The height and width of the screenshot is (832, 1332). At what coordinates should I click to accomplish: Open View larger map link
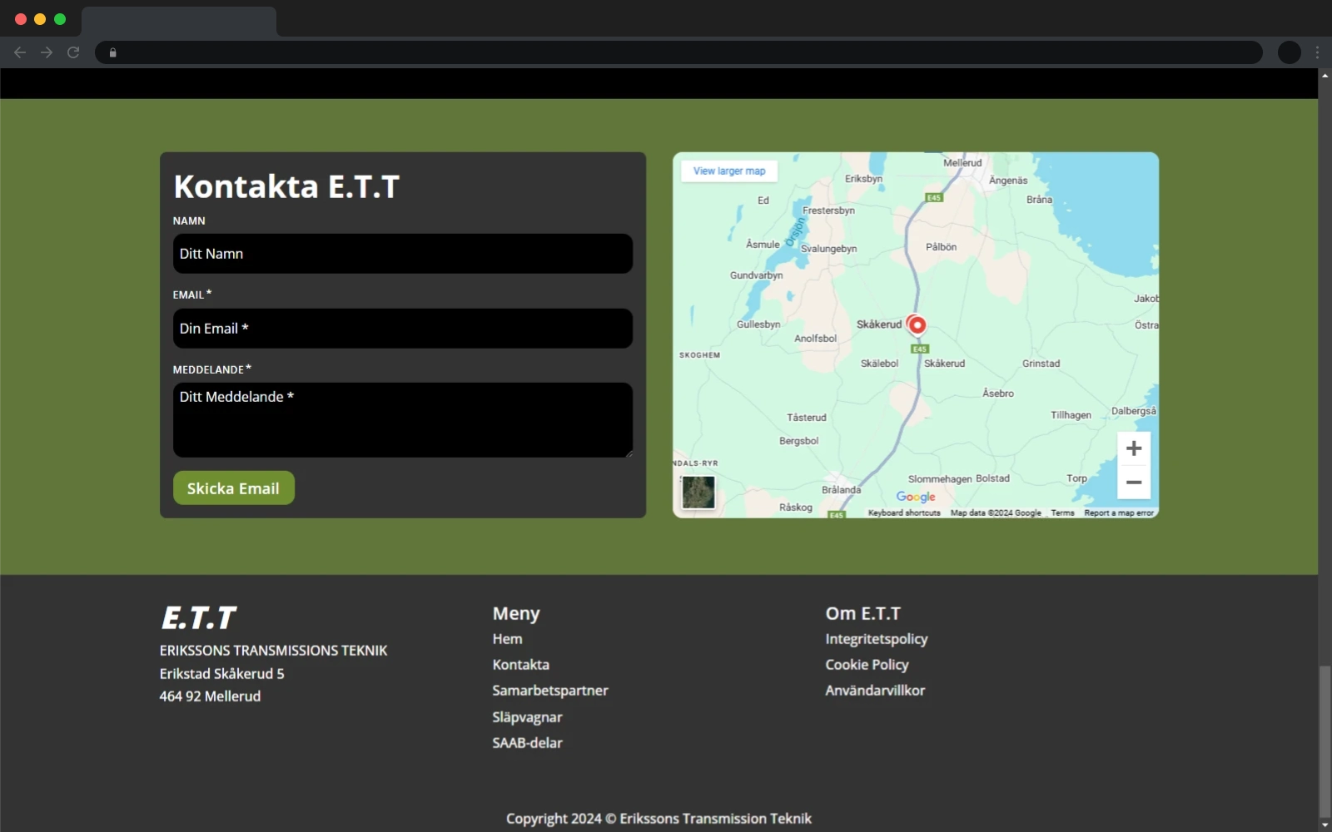(728, 171)
